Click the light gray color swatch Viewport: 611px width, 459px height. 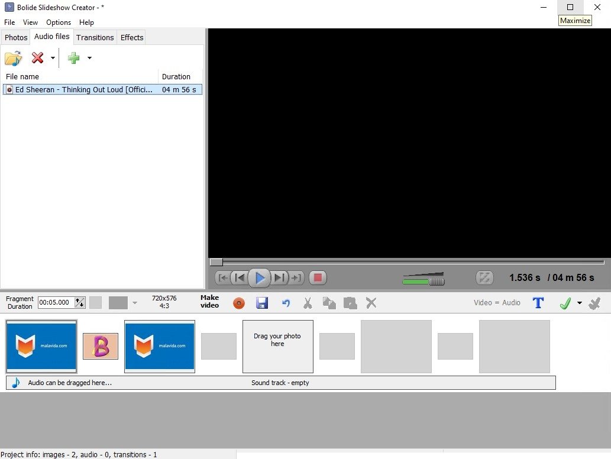[95, 303]
